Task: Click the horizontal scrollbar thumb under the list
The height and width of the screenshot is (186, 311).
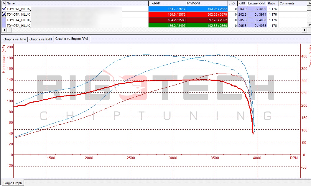Action: click(9, 30)
